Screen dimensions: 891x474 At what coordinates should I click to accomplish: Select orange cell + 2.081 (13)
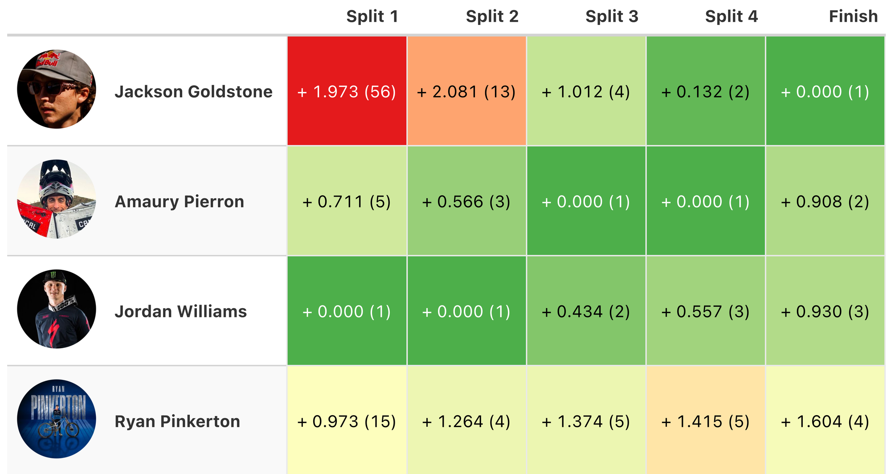point(466,92)
